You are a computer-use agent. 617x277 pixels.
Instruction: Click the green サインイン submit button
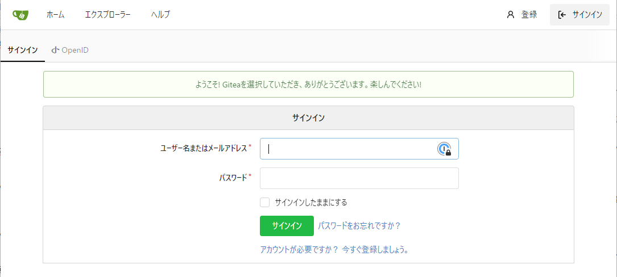287,226
